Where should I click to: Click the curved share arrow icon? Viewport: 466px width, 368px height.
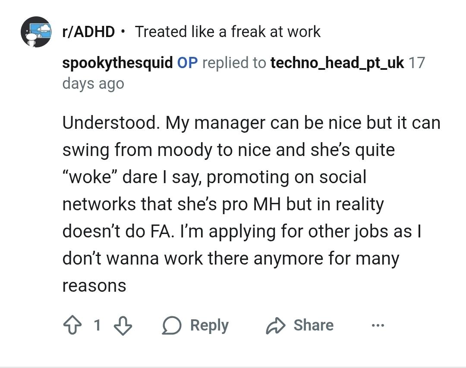276,326
